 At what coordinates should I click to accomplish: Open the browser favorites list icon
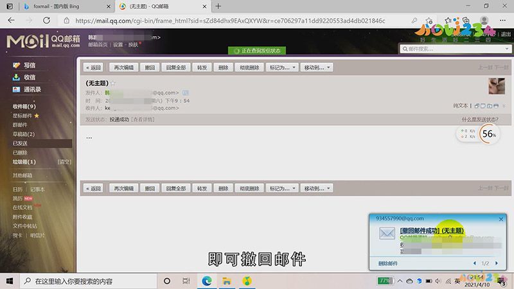[448, 21]
